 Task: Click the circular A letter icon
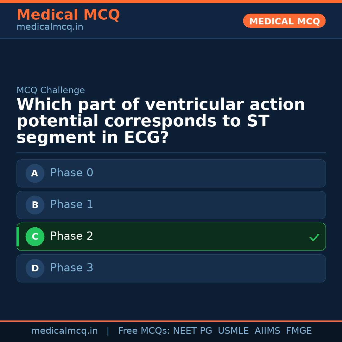point(35,173)
